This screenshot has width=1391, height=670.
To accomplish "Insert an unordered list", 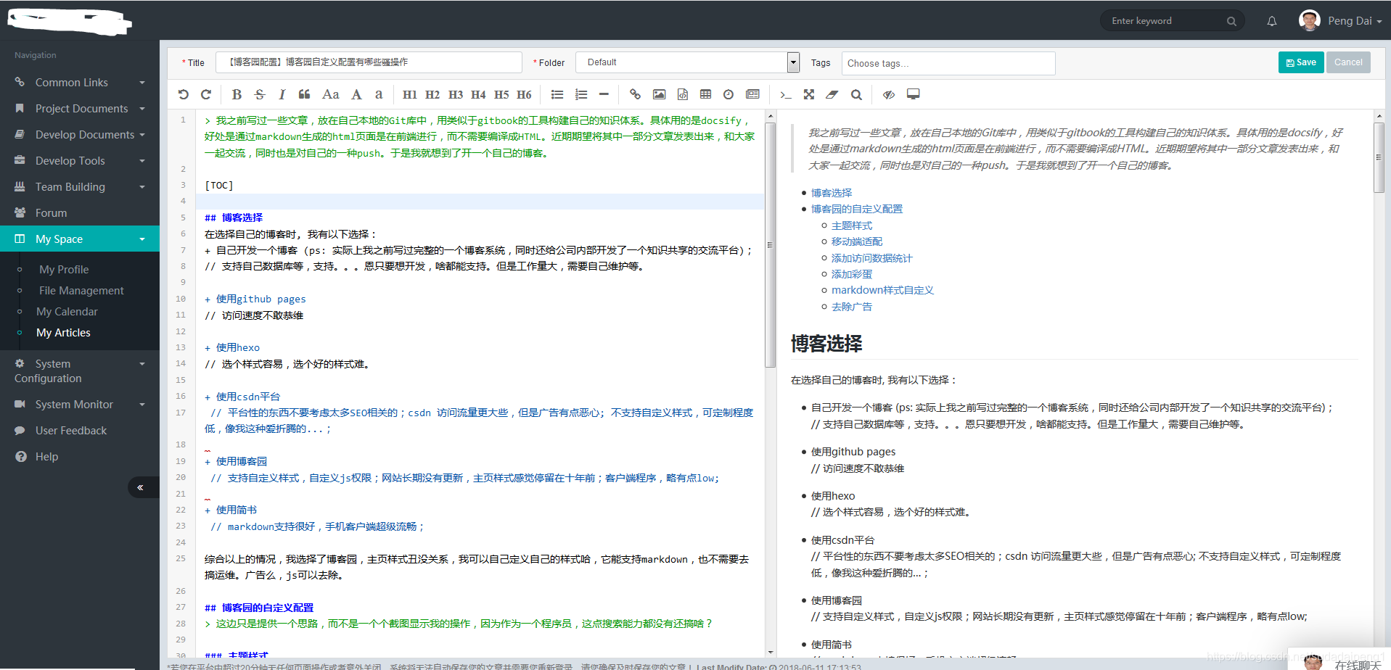I will 557,94.
